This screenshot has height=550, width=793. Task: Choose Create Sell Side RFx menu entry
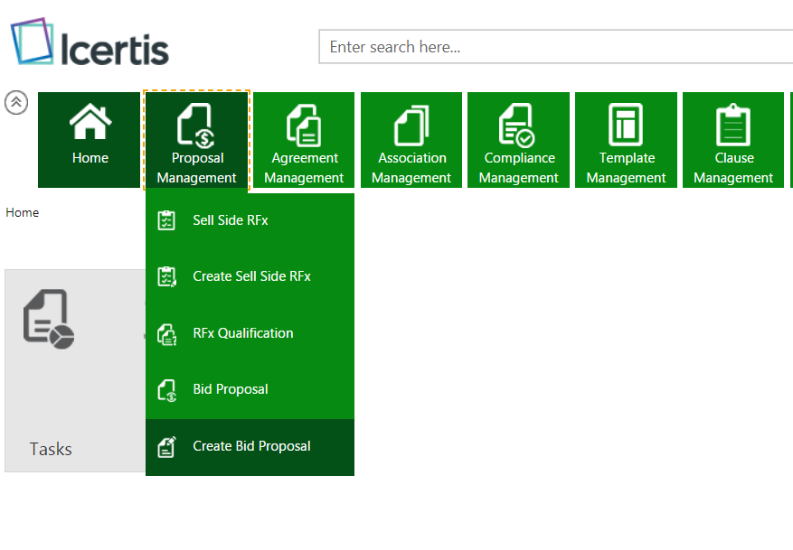point(251,276)
